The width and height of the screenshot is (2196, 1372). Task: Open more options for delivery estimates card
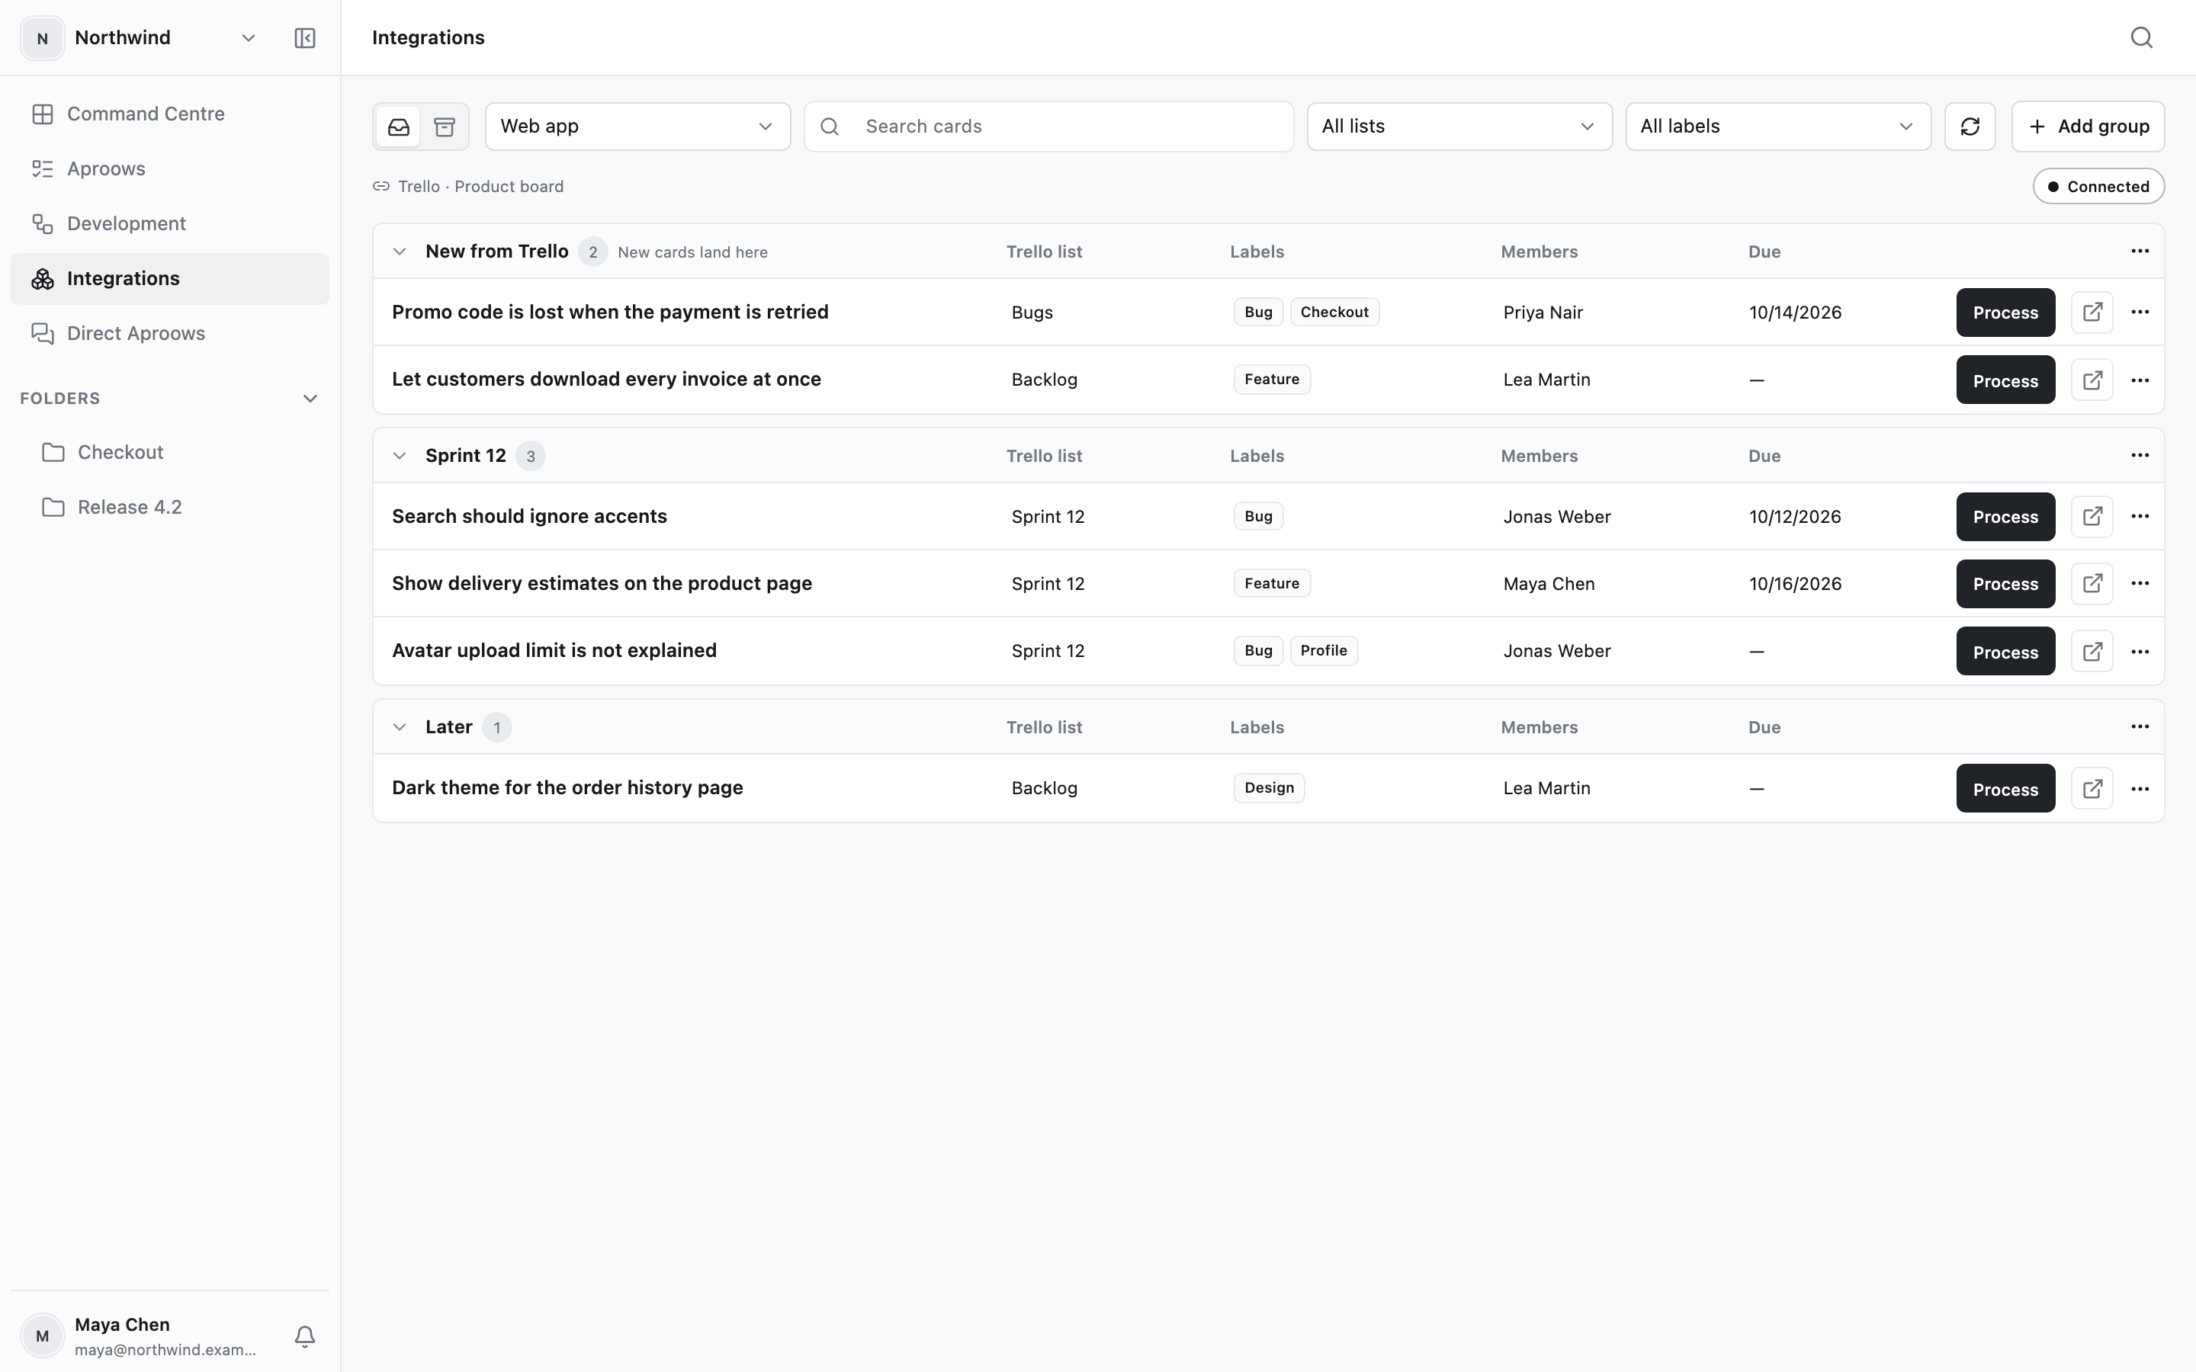2140,583
